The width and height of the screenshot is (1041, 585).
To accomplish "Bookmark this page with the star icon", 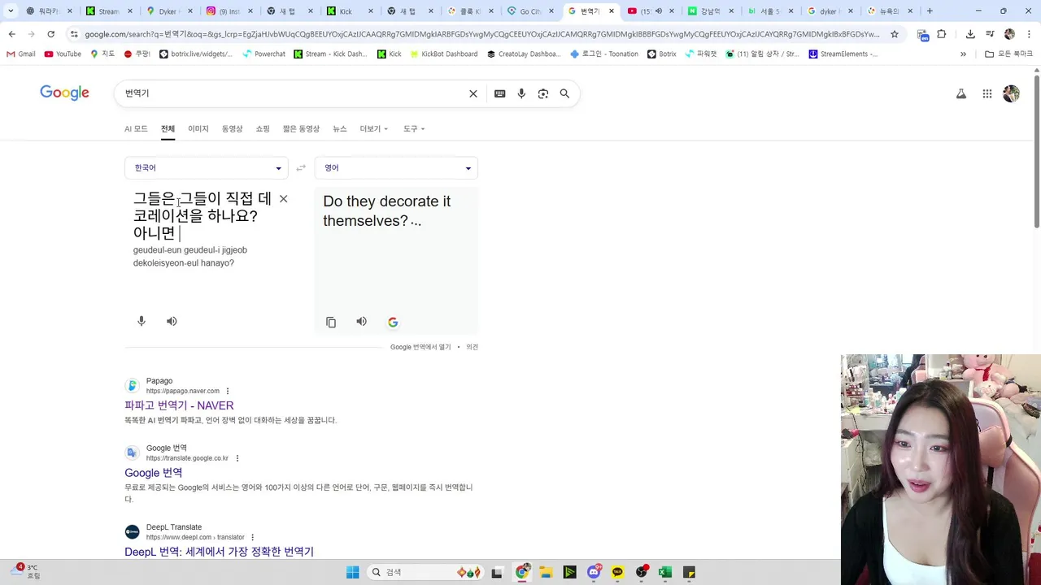I will (x=895, y=34).
